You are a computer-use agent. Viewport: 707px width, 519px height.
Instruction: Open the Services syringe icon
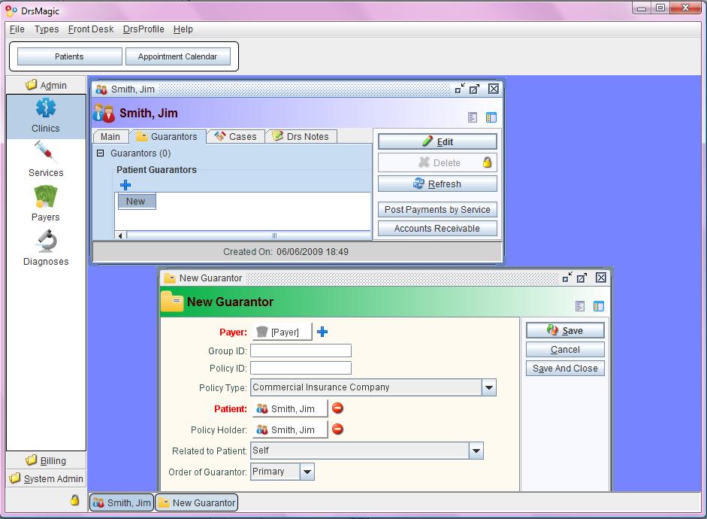coord(46,152)
